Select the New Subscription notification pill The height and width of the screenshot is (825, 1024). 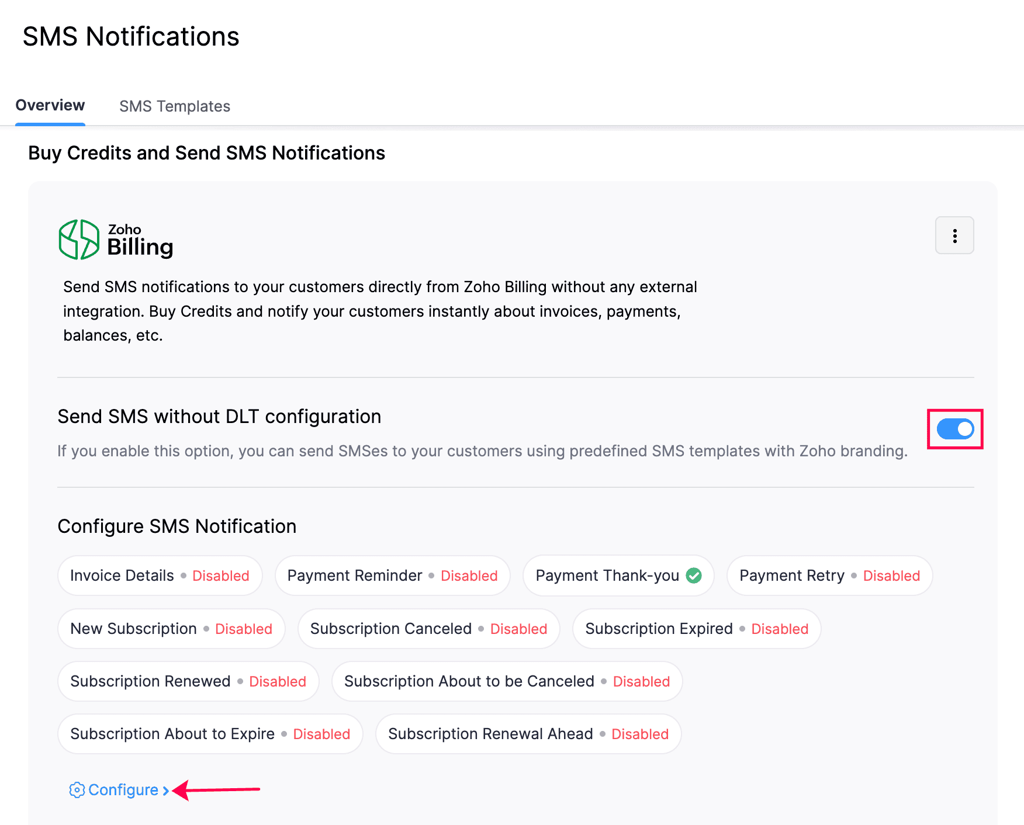click(x=171, y=629)
